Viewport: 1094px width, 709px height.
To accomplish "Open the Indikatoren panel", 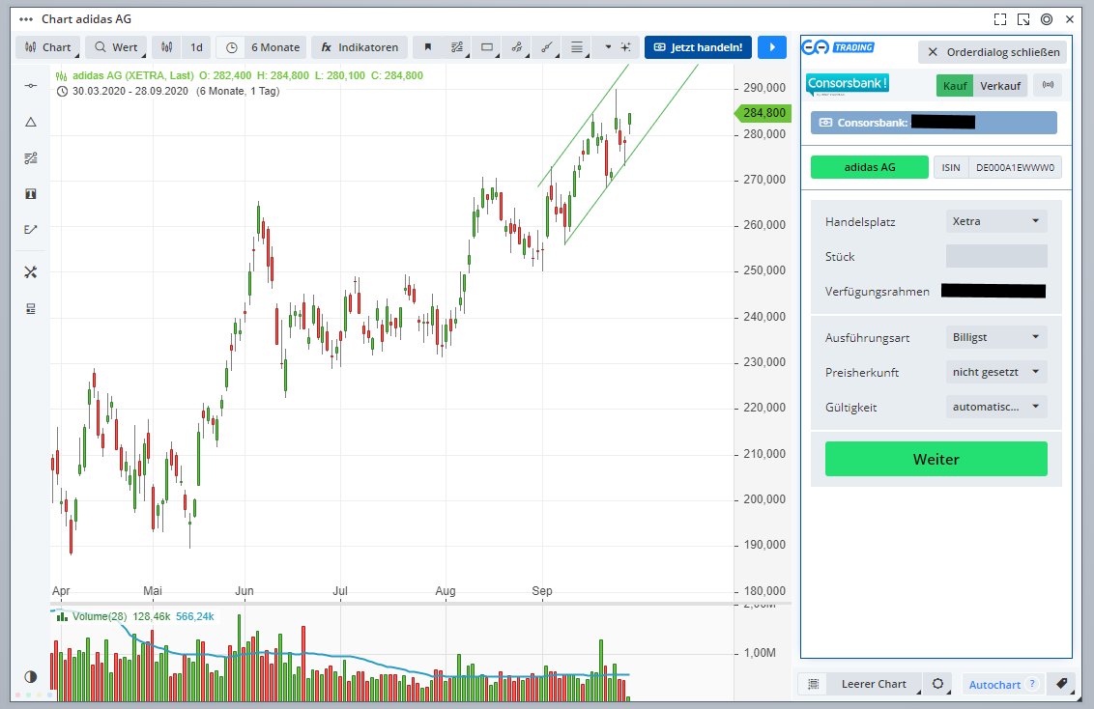I will coord(360,47).
